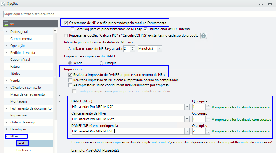This screenshot has height=153, width=276.
Task: Click the expand-all tree icon
Action: point(6,24)
